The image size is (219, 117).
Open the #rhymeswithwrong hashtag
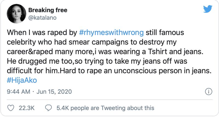point(111,32)
